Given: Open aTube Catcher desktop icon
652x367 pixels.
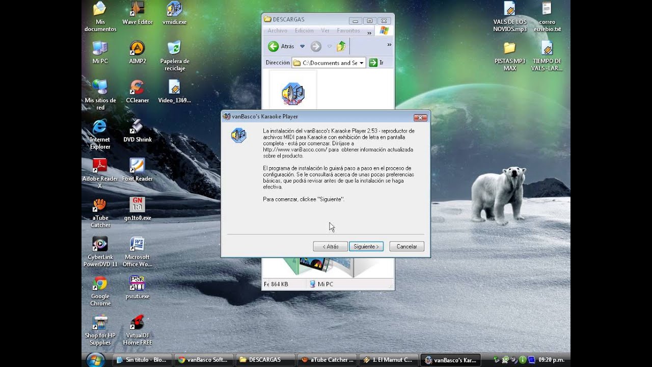Looking at the screenshot, I should [x=100, y=213].
